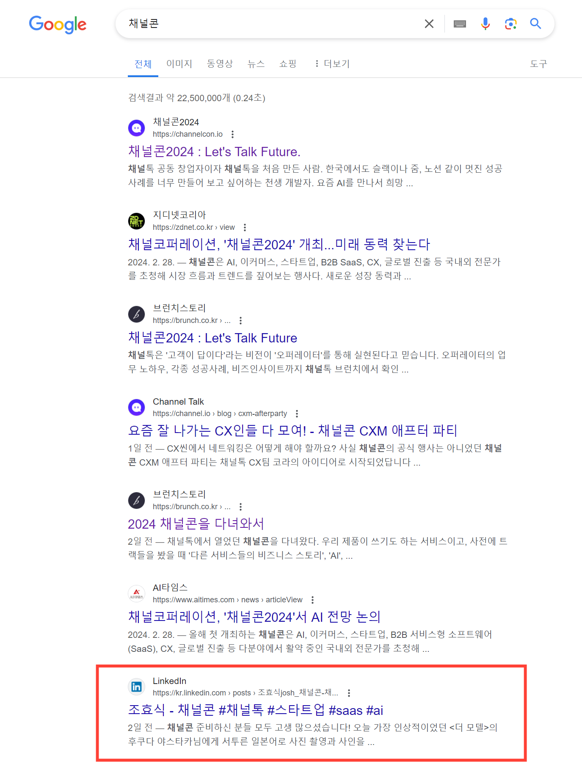The image size is (582, 764).
Task: Open the options menu beside https://channelcon.io
Action: click(232, 134)
